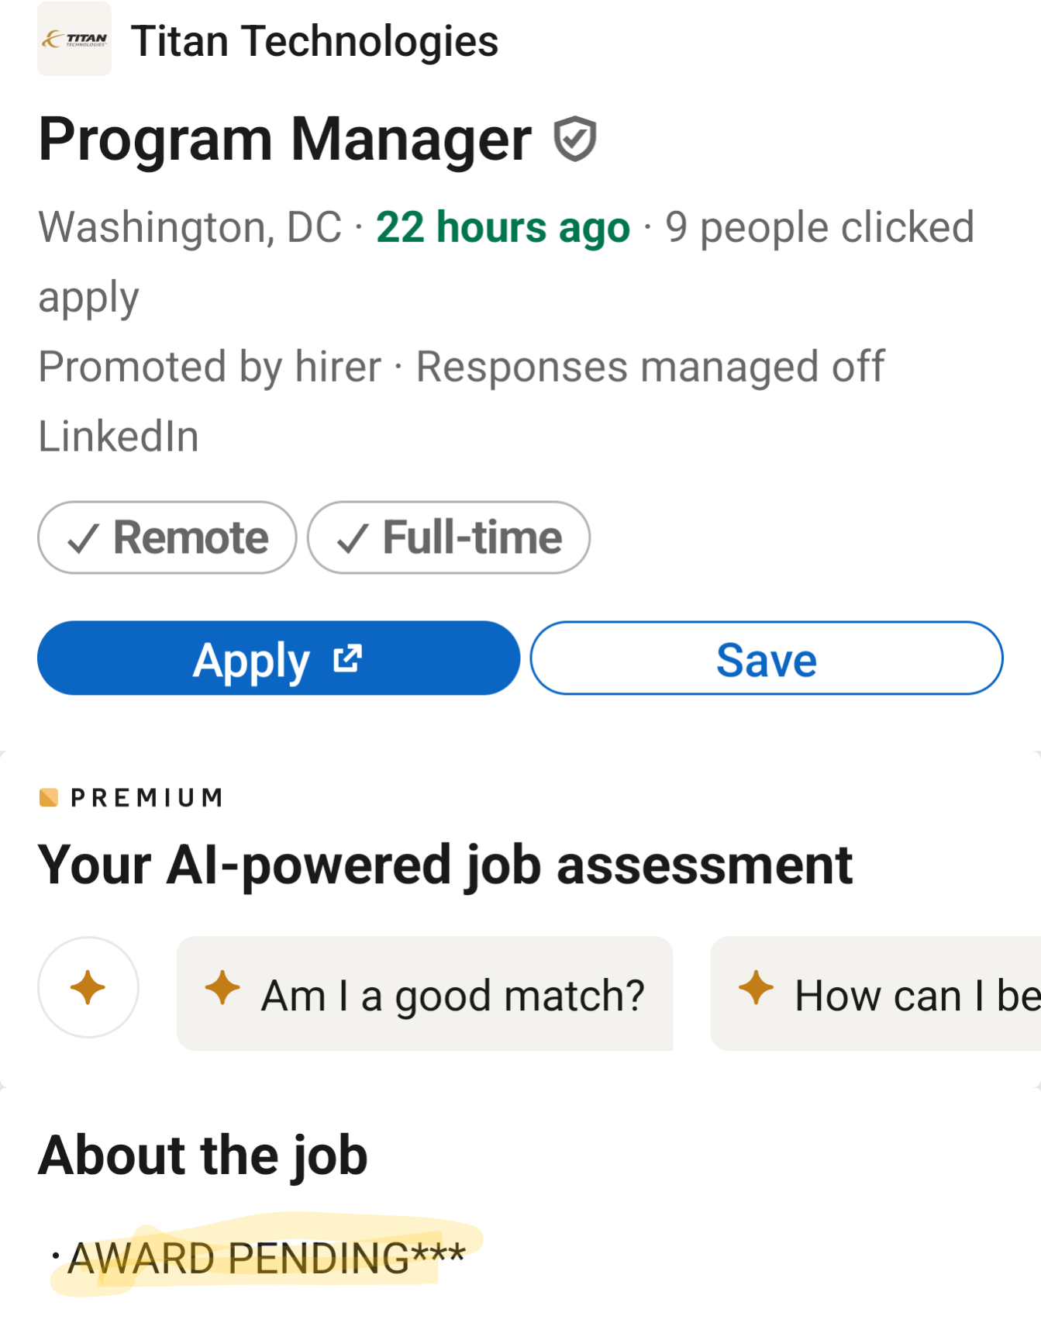Click the PREMIUM label text
1041x1330 pixels.
(146, 798)
